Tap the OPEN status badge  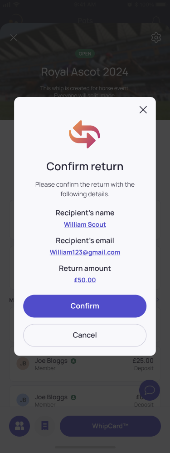85,54
